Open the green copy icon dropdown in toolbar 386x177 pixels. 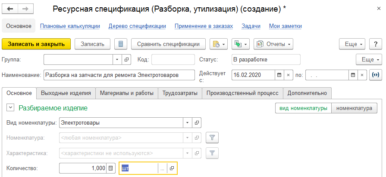[x=241, y=44]
